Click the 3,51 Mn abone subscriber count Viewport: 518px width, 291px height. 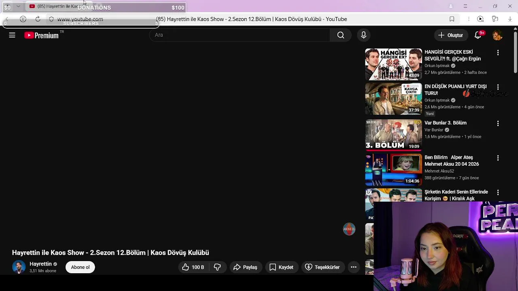(43, 271)
